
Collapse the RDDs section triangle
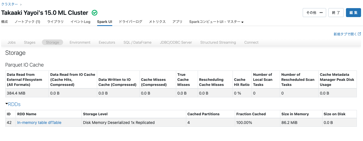[x=6, y=104]
